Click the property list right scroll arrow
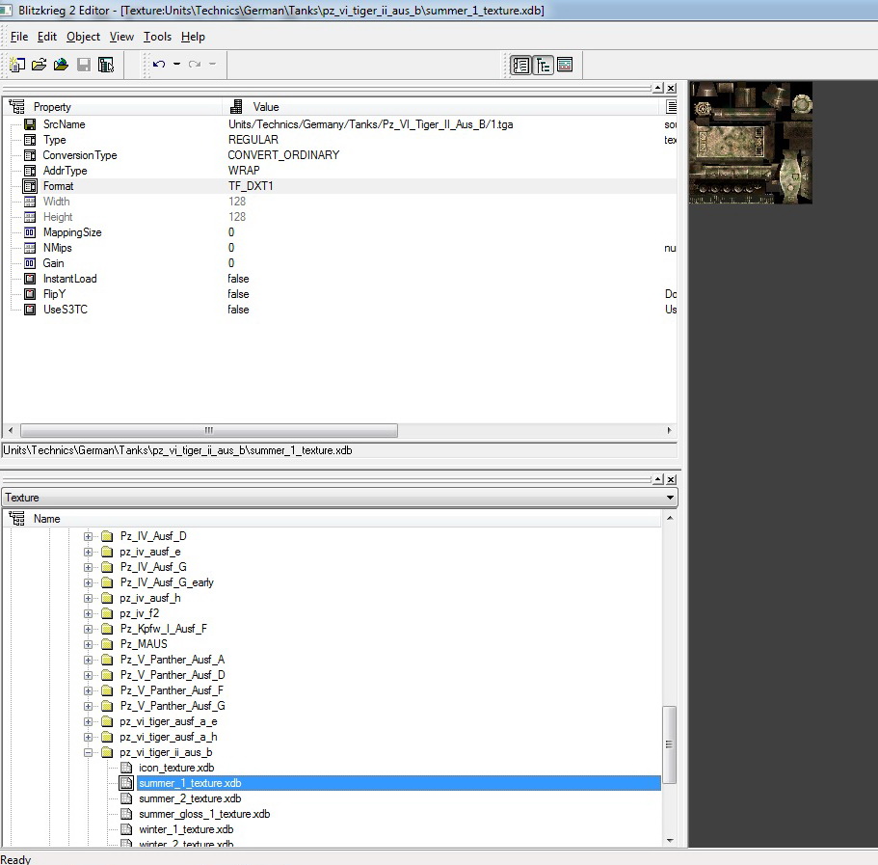Image resolution: width=878 pixels, height=865 pixels. click(x=669, y=430)
